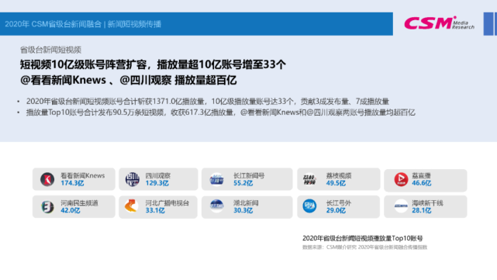Select the 荔枝视频 account name
This screenshot has height=280, width=497.
click(339, 175)
